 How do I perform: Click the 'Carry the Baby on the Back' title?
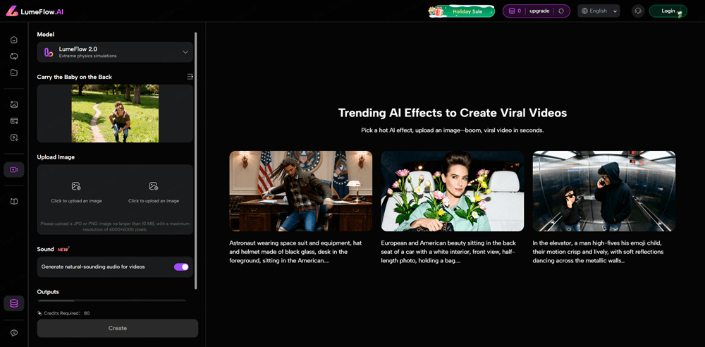[x=74, y=77]
